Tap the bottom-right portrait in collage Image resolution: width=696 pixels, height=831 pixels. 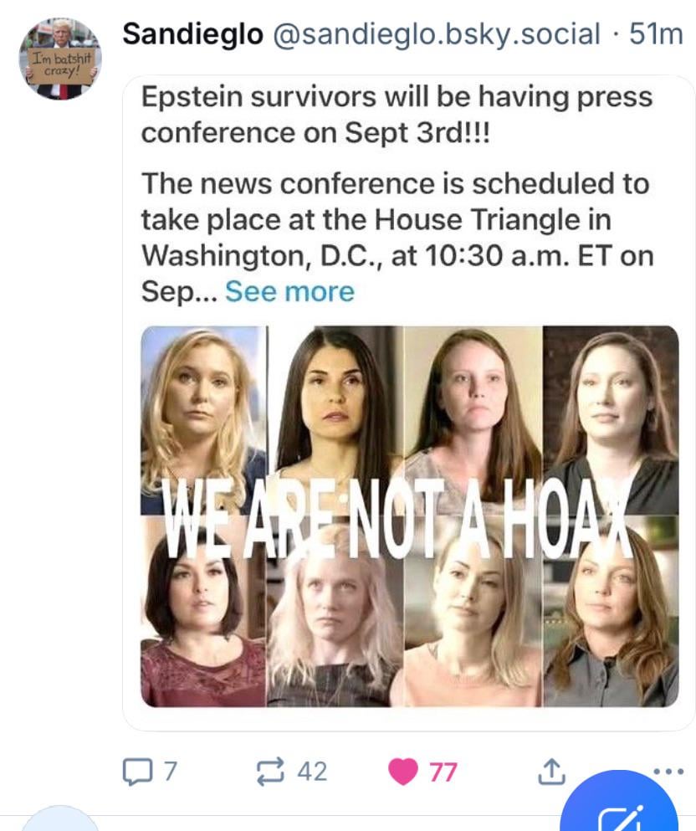(x=611, y=611)
